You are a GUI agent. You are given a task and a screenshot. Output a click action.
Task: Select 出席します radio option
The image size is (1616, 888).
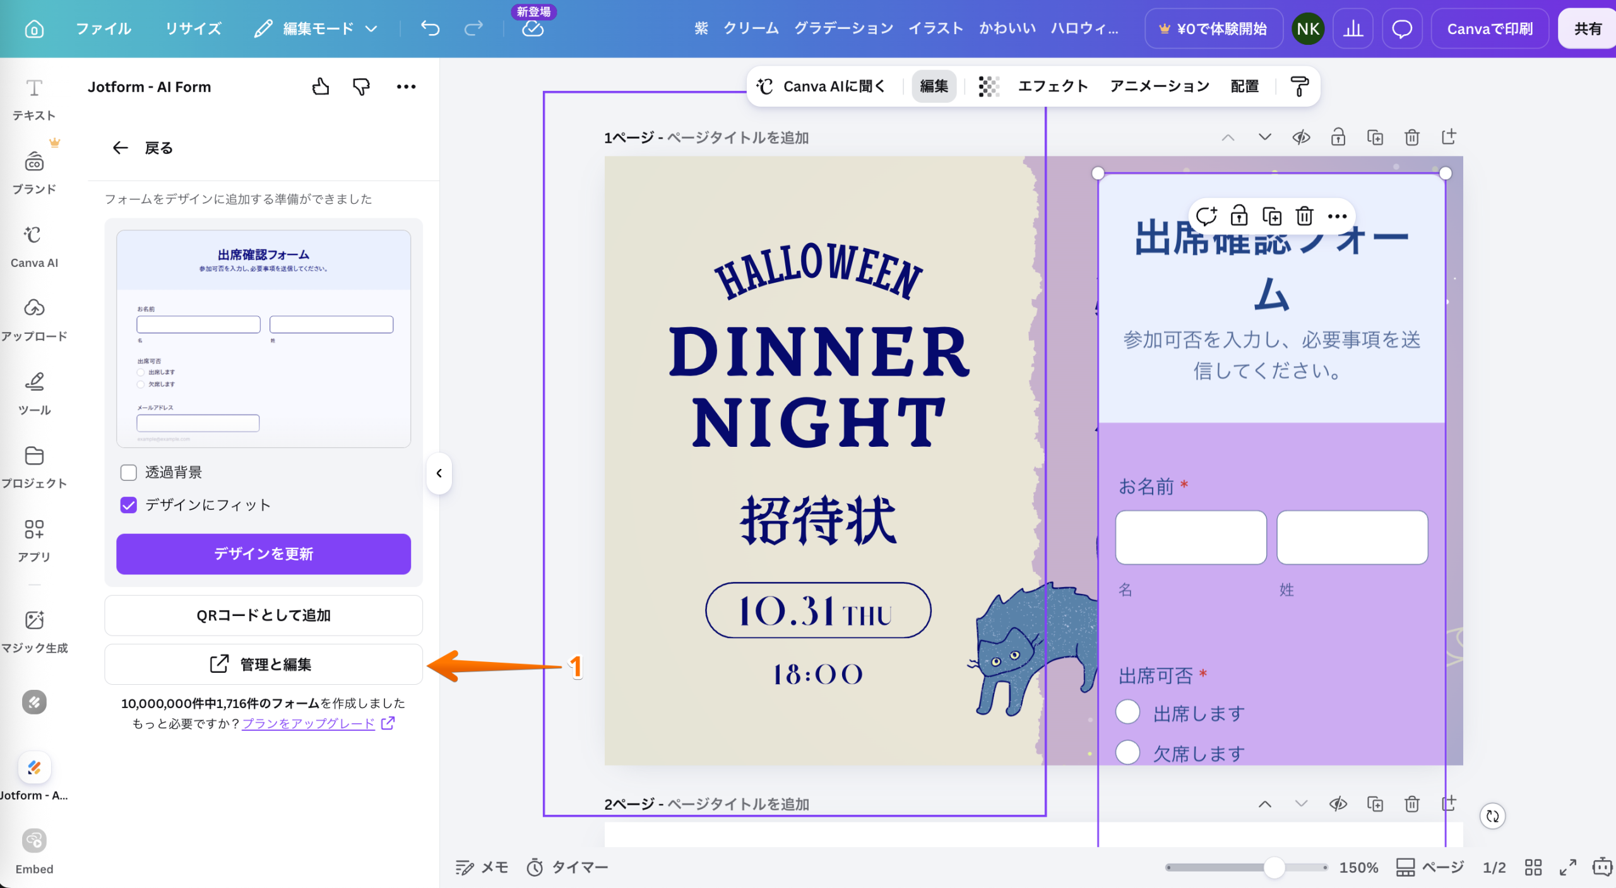(x=1127, y=713)
